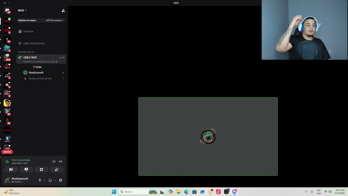Share your screen icon button

click(26, 169)
